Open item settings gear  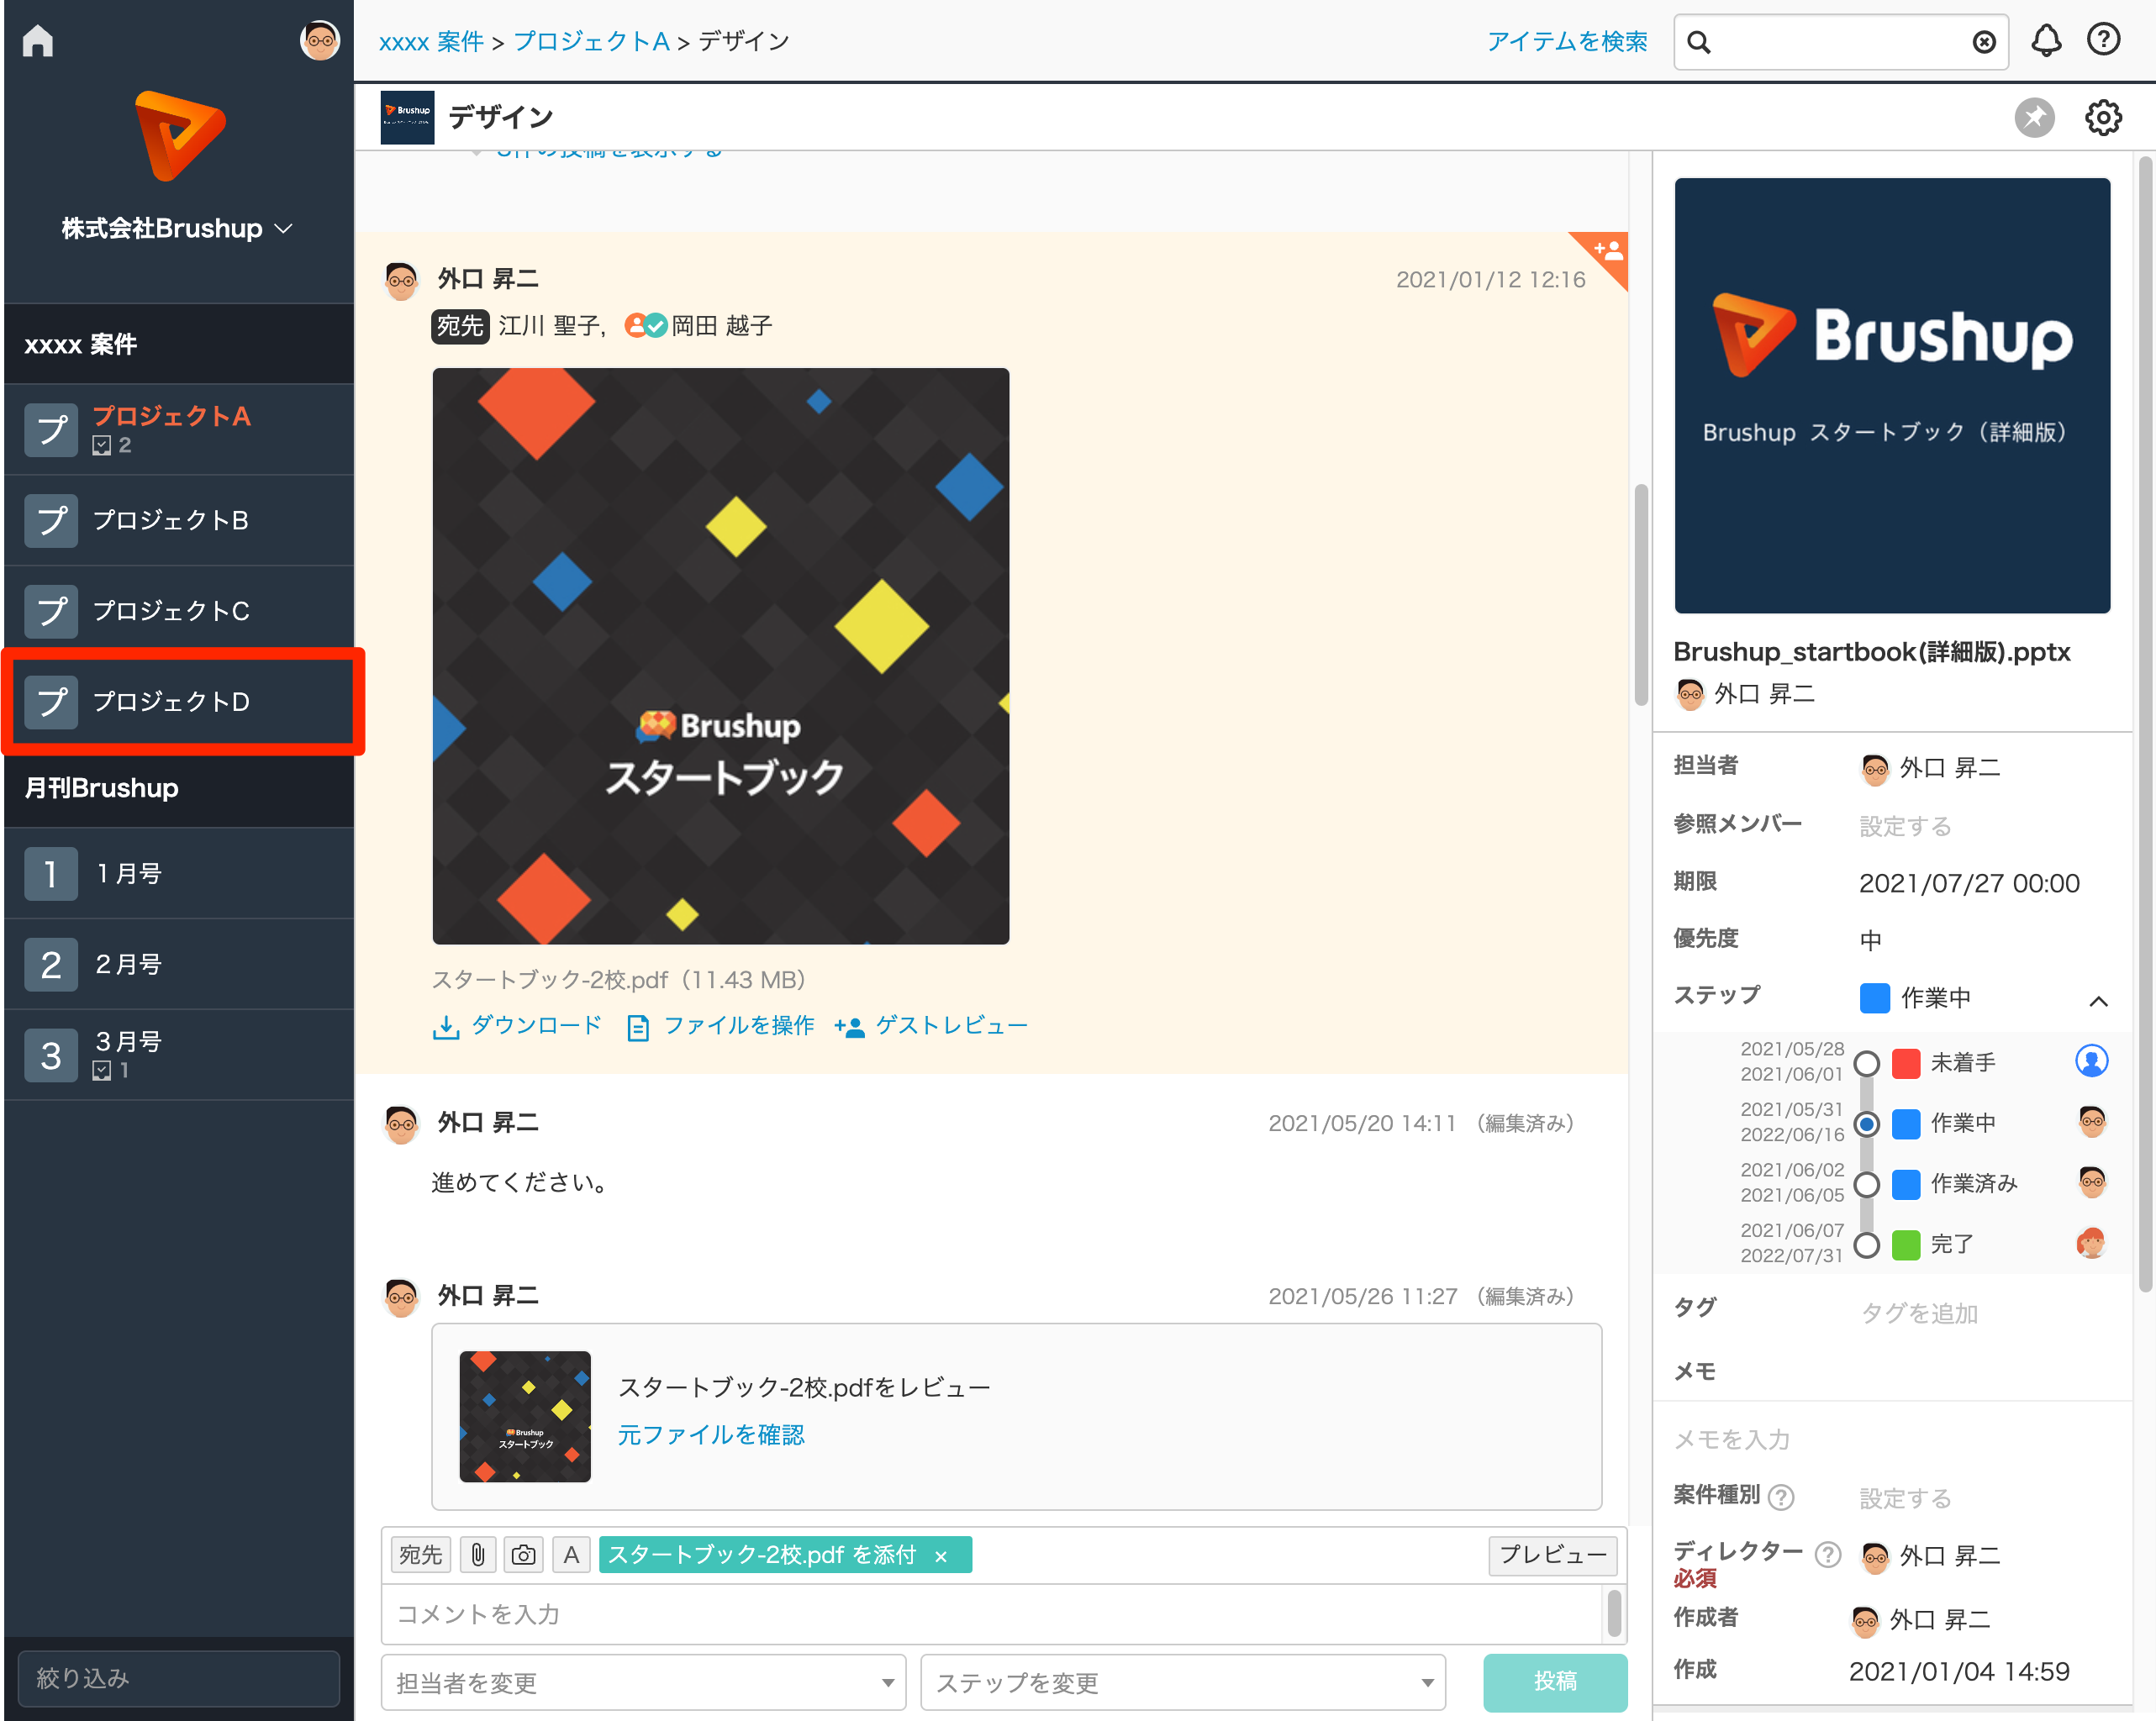[x=2103, y=117]
